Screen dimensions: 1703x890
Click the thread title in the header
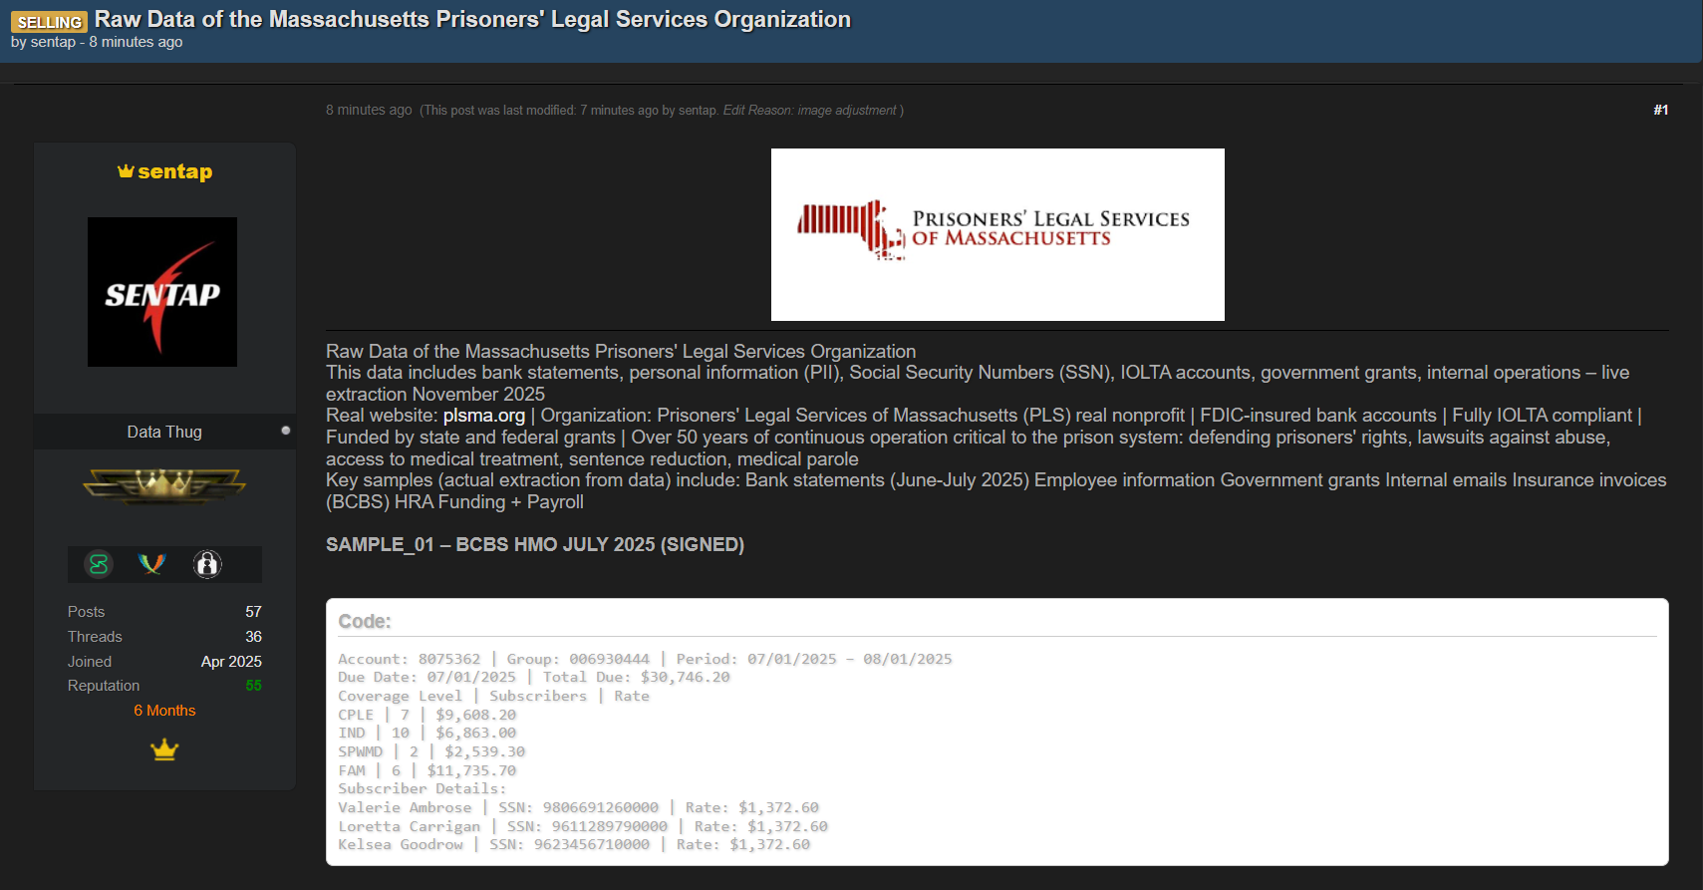pyautogui.click(x=472, y=20)
